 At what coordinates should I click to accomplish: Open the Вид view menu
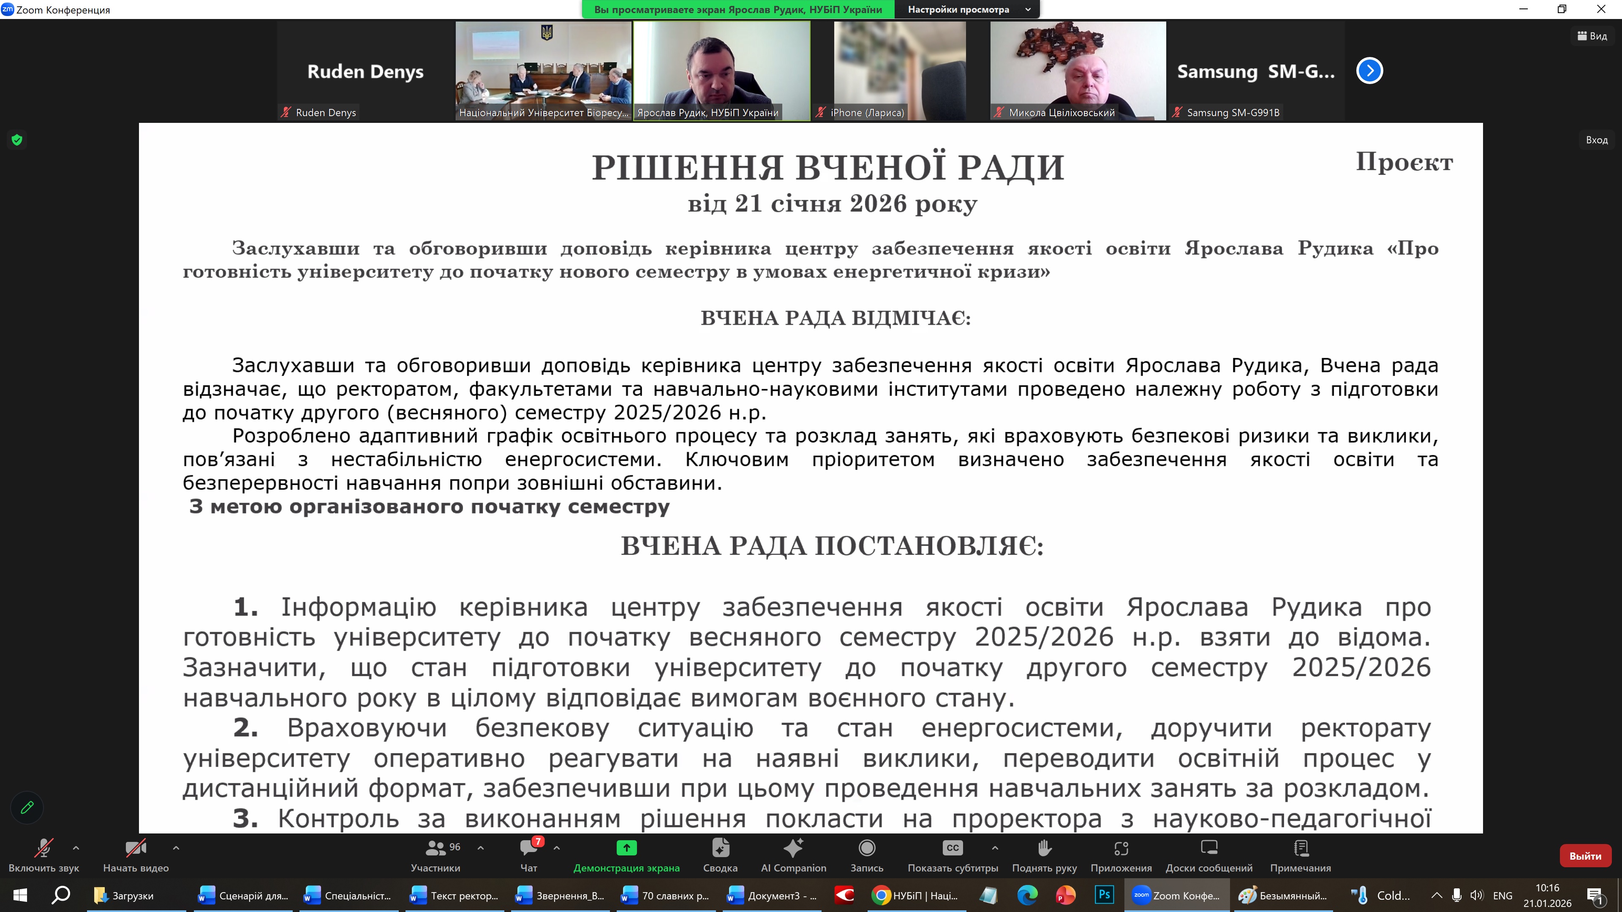coord(1592,36)
